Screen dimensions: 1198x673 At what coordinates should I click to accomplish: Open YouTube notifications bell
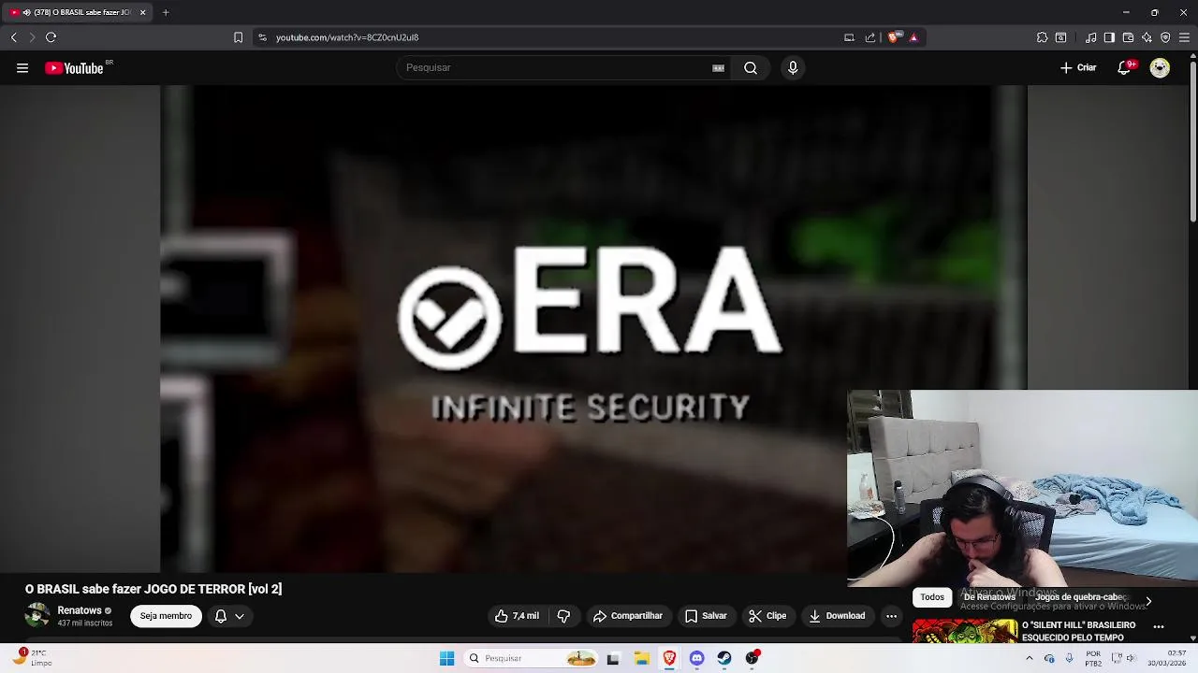tap(1124, 67)
